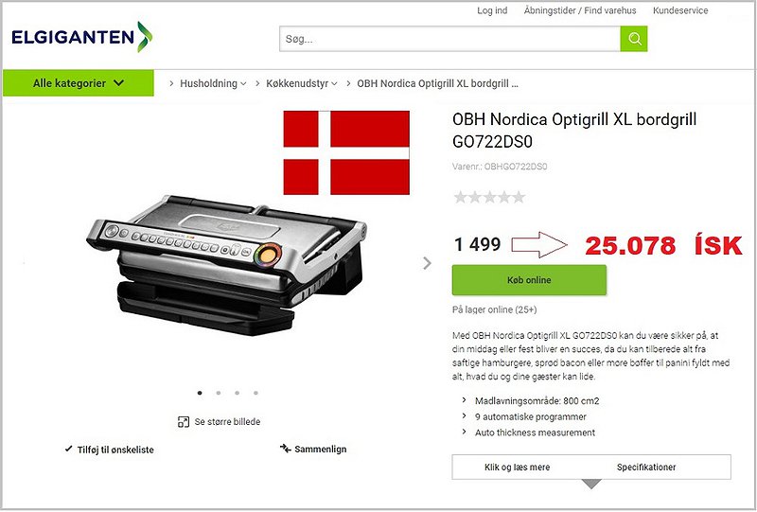Open the Klik og læs mere tab

517,468
